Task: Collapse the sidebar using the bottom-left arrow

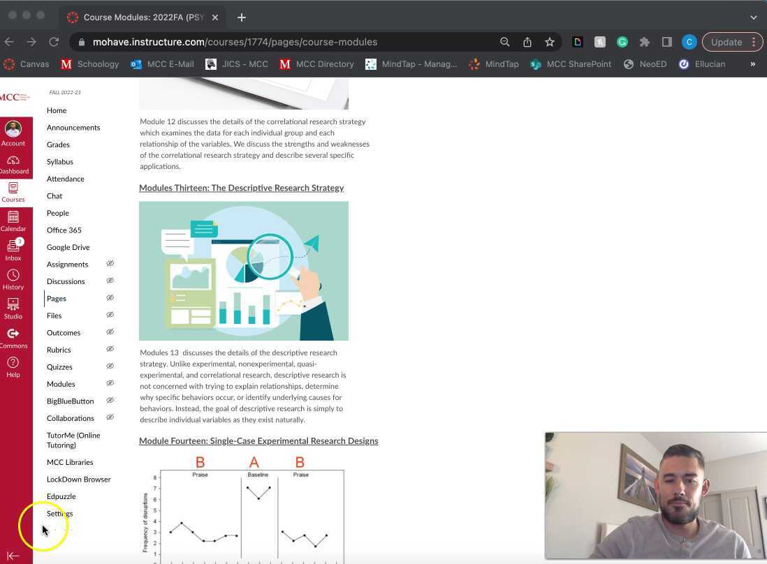Action: (13, 556)
